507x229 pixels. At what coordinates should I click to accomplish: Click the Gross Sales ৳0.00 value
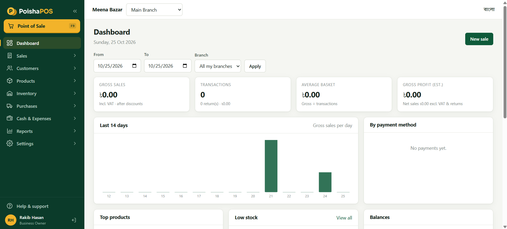tap(108, 95)
